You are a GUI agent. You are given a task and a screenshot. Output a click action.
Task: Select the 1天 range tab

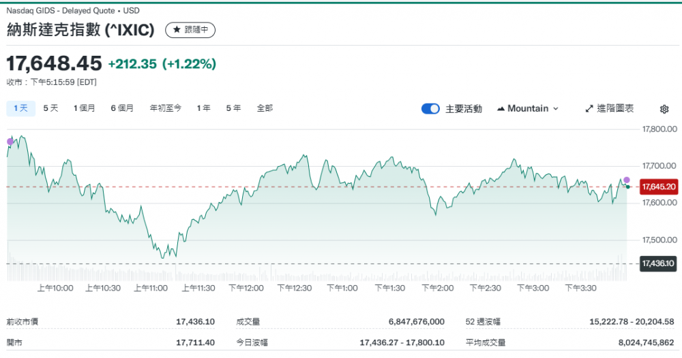20,108
